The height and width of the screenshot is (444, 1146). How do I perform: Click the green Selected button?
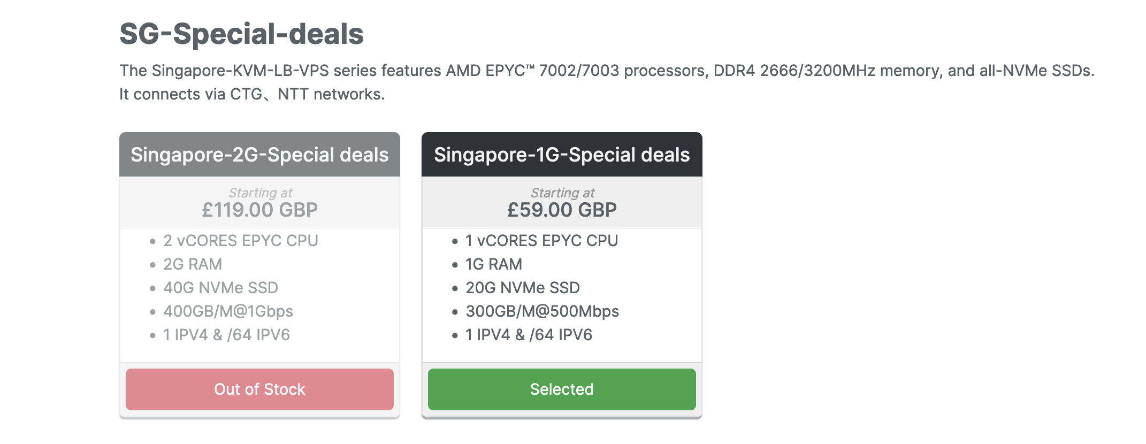pos(561,389)
